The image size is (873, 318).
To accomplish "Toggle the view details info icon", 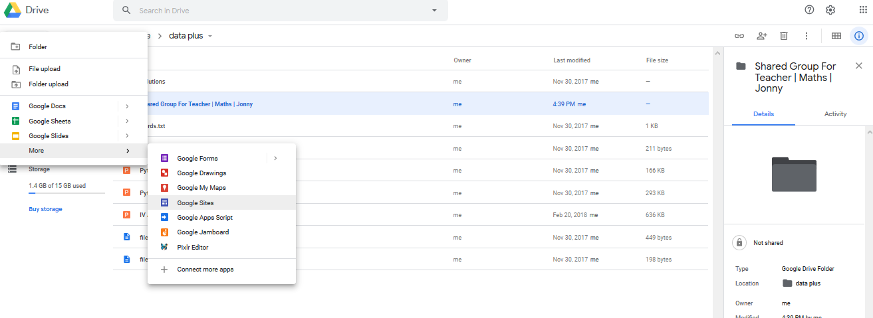I will [x=859, y=36].
